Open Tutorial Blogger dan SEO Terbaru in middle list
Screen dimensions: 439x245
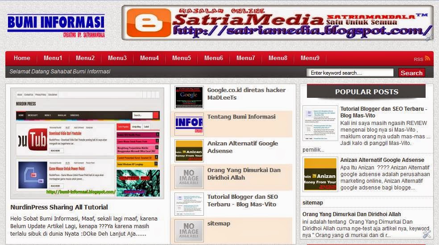point(242,201)
